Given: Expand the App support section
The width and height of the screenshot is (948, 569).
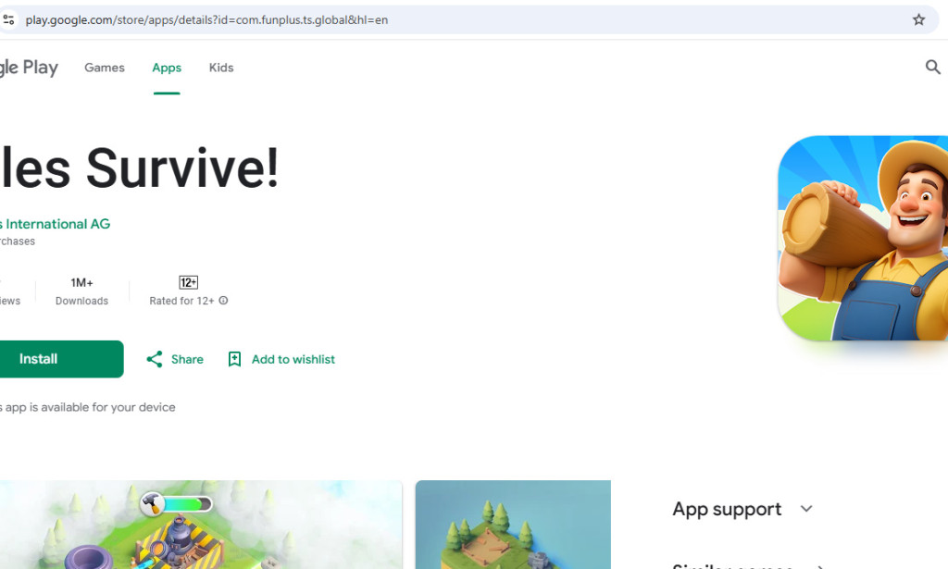Looking at the screenshot, I should (805, 509).
